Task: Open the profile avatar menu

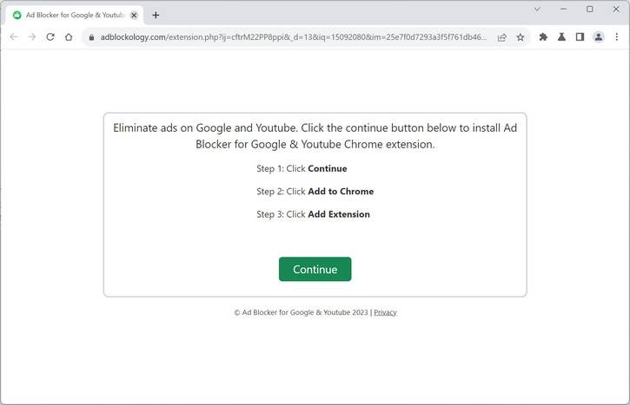Action: tap(599, 37)
